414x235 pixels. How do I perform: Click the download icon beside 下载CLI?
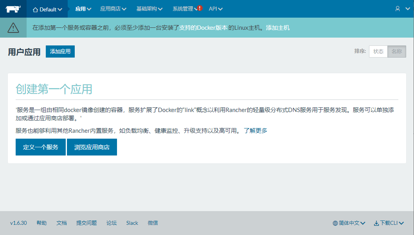pyautogui.click(x=376, y=223)
